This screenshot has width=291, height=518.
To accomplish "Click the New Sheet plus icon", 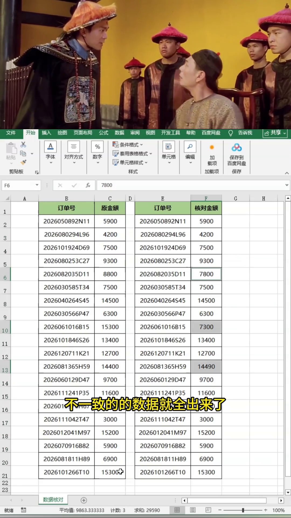I will 84,500.
